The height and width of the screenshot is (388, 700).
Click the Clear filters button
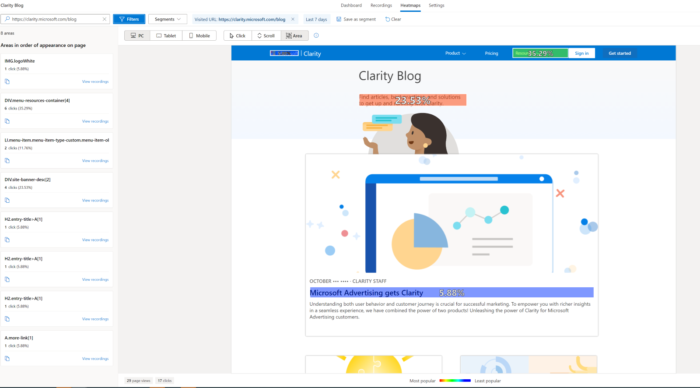[x=393, y=19]
